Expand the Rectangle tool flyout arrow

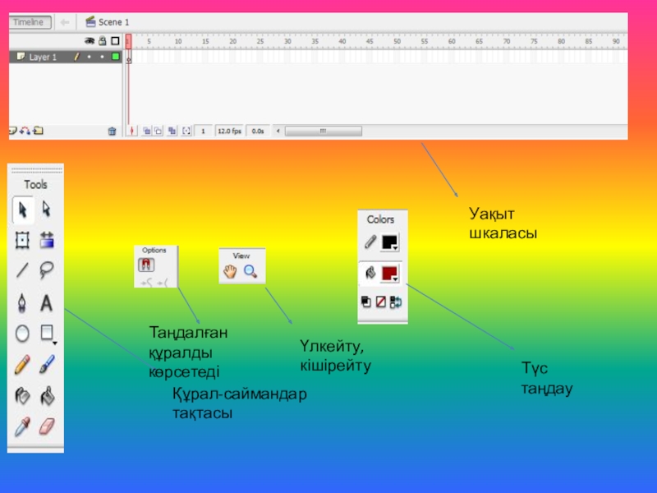pyautogui.click(x=55, y=343)
